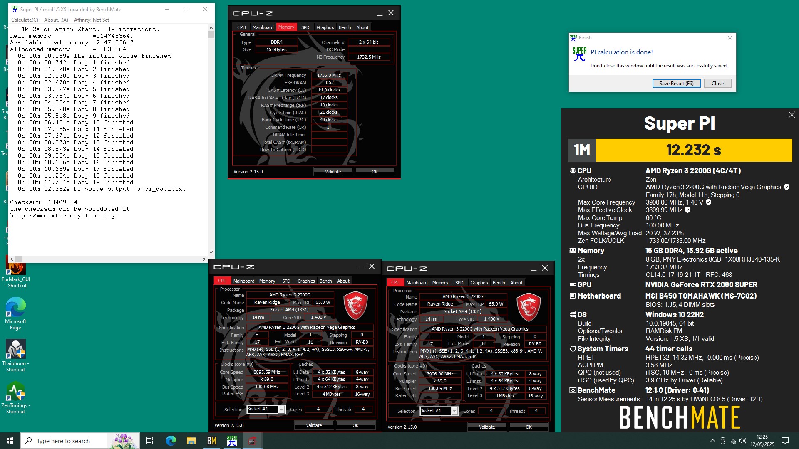
Task: Open Edge from the taskbar
Action: (171, 441)
